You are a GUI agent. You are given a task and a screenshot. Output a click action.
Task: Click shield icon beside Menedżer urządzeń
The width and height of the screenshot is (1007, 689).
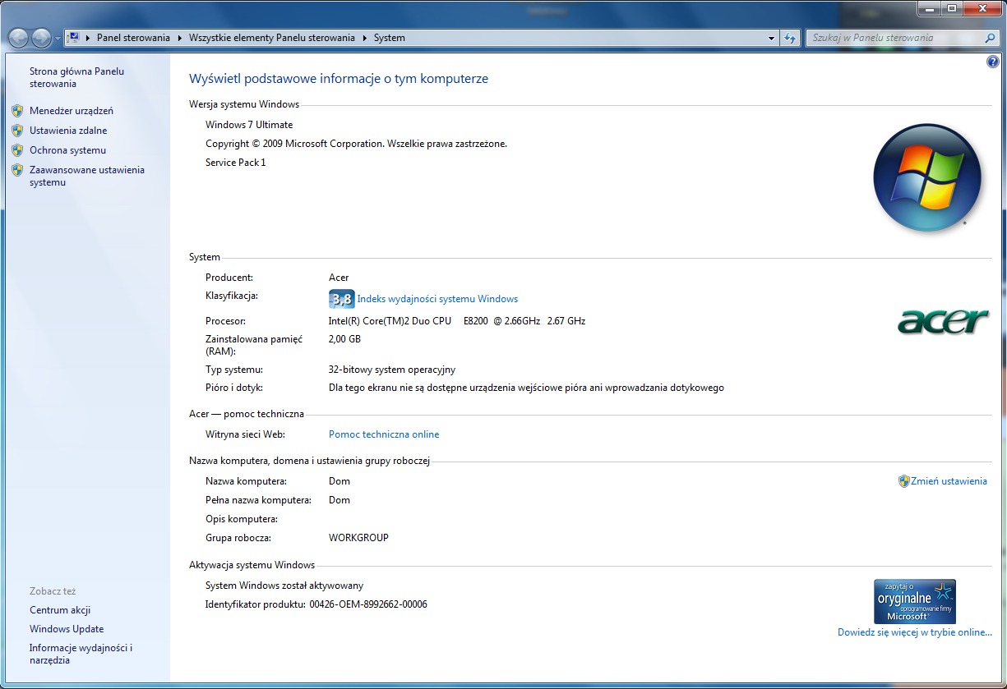17,111
